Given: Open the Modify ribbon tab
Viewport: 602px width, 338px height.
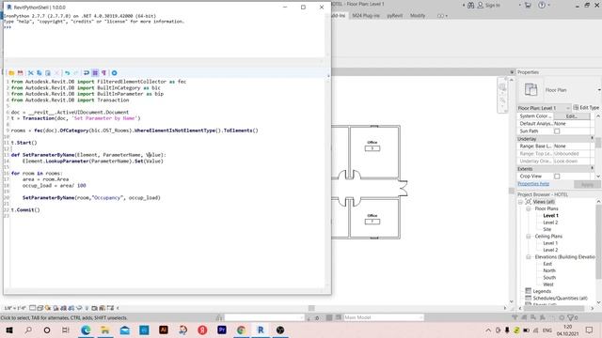Looking at the screenshot, I should click(x=418, y=16).
